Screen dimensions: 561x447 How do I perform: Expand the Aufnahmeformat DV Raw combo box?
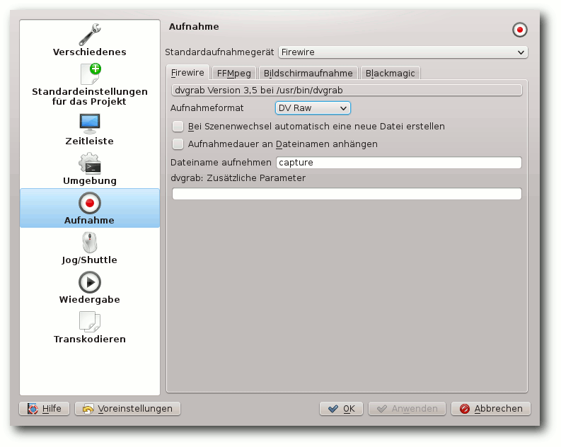(313, 108)
